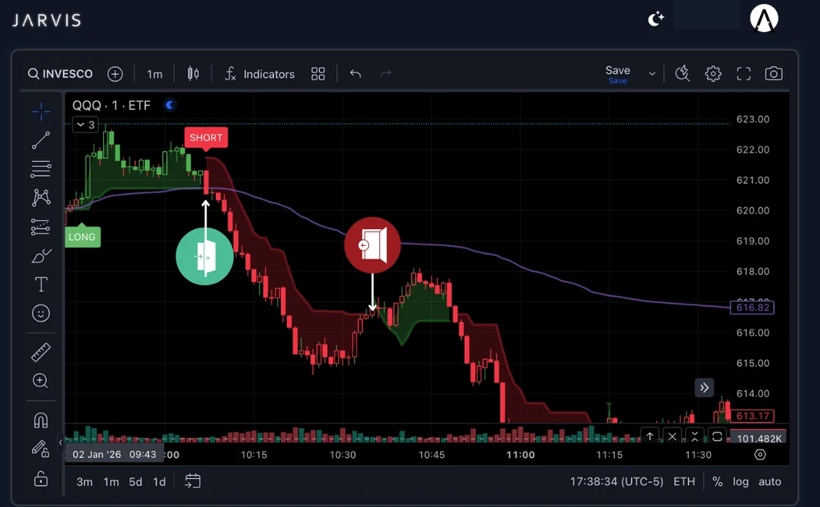Viewport: 820px width, 507px height.
Task: Click the SHORT signal label
Action: (x=206, y=138)
